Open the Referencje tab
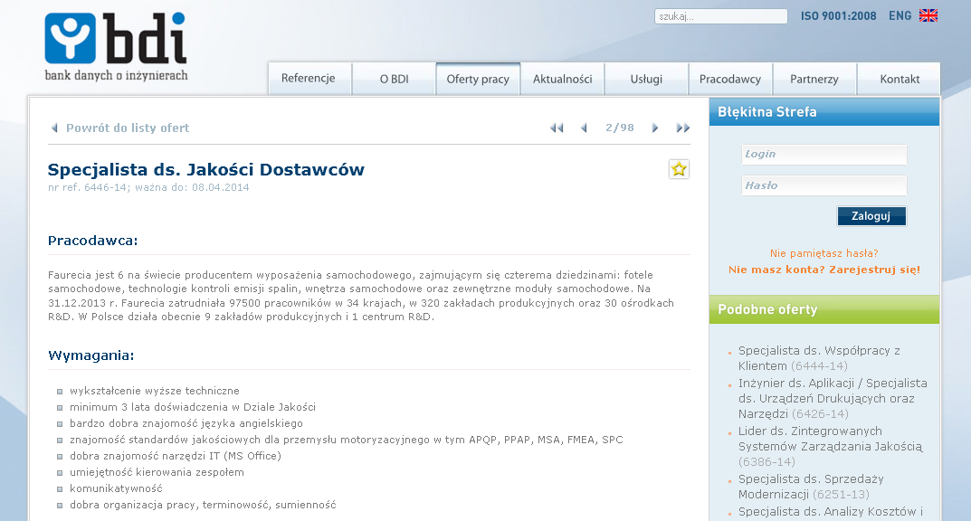This screenshot has width=971, height=521. coord(309,79)
